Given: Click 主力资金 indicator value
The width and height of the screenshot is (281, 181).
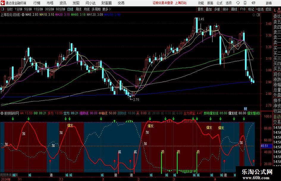Looking at the screenshot, I should pos(193,113).
